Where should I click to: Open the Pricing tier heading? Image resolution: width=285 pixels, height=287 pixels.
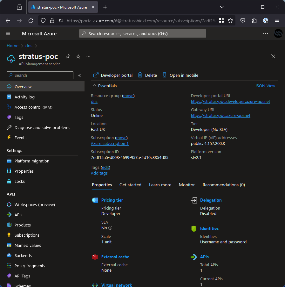click(x=112, y=200)
